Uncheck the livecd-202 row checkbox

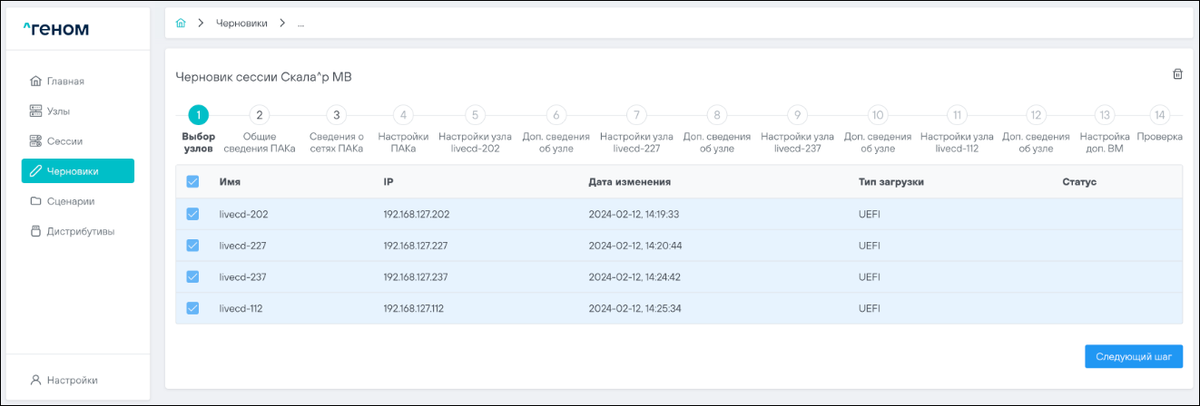click(192, 215)
